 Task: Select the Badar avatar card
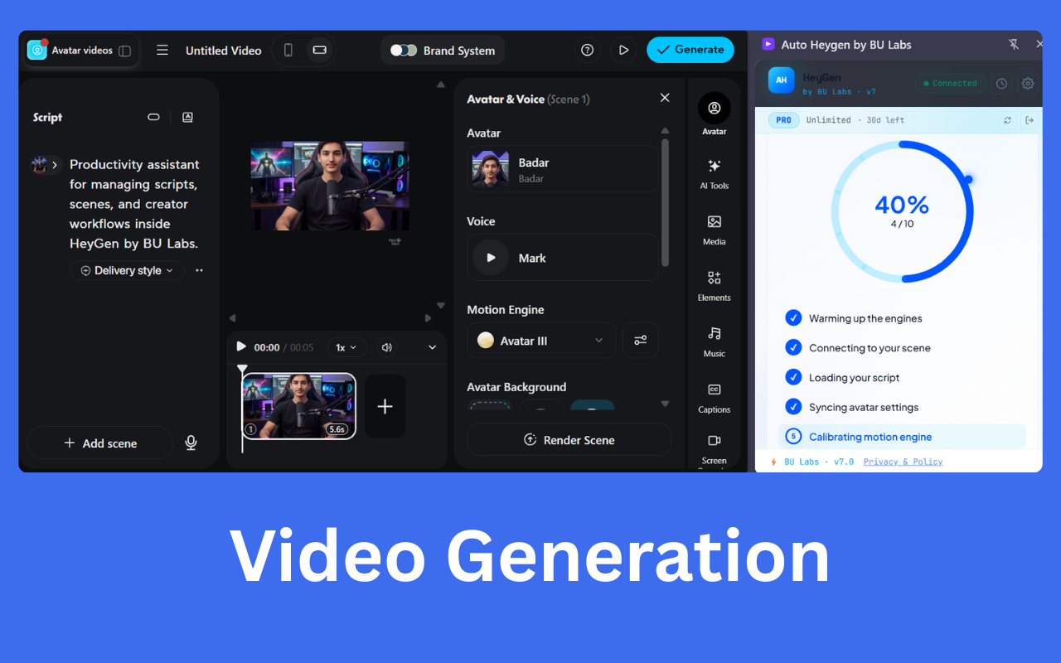pyautogui.click(x=563, y=168)
